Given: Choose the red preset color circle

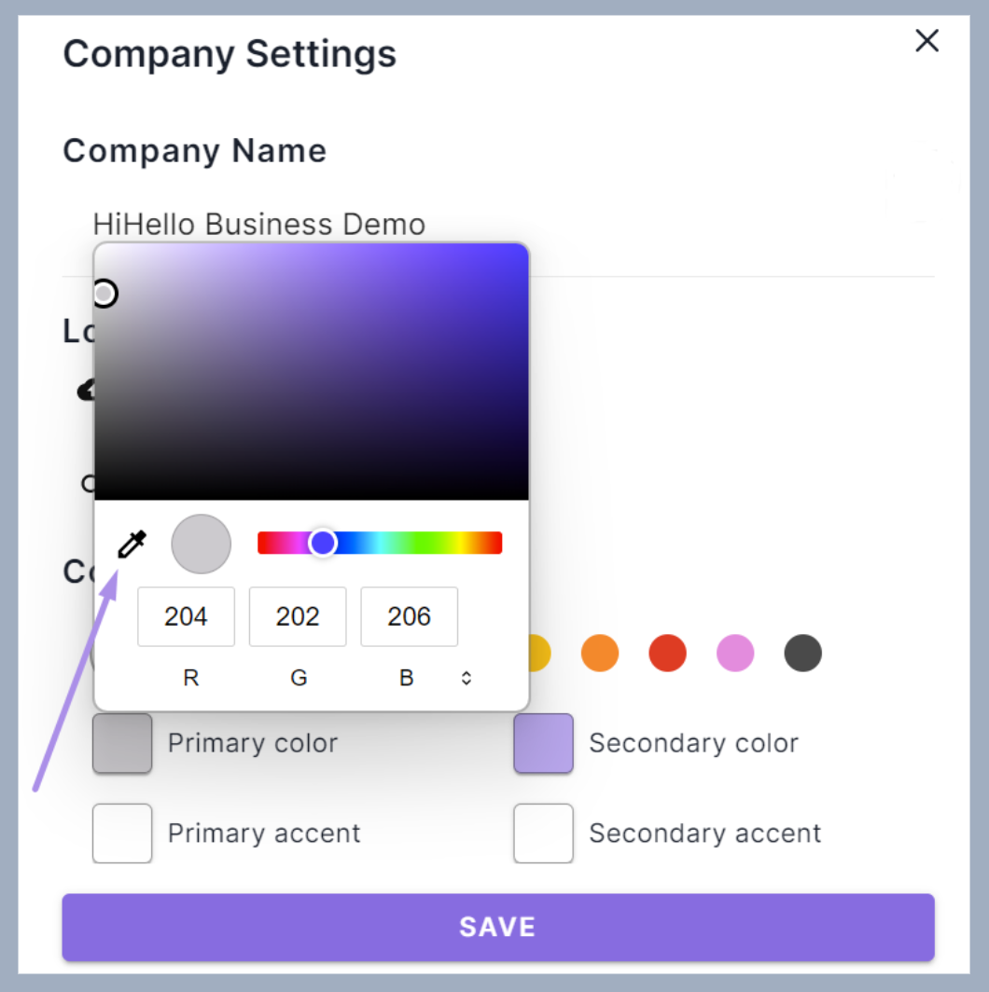Looking at the screenshot, I should pos(667,653).
